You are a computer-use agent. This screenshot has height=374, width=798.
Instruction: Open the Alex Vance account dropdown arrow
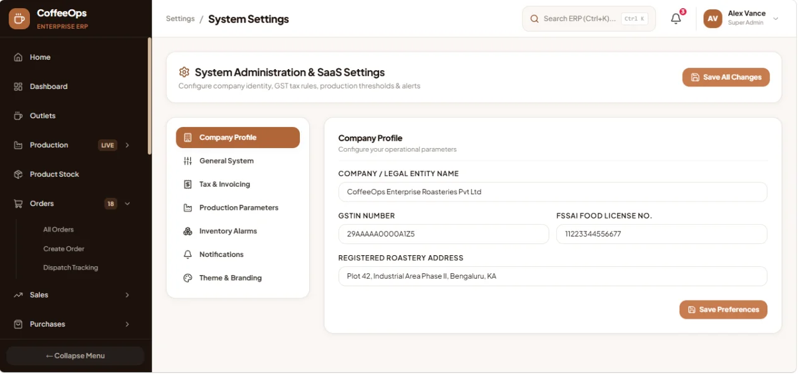[776, 19]
